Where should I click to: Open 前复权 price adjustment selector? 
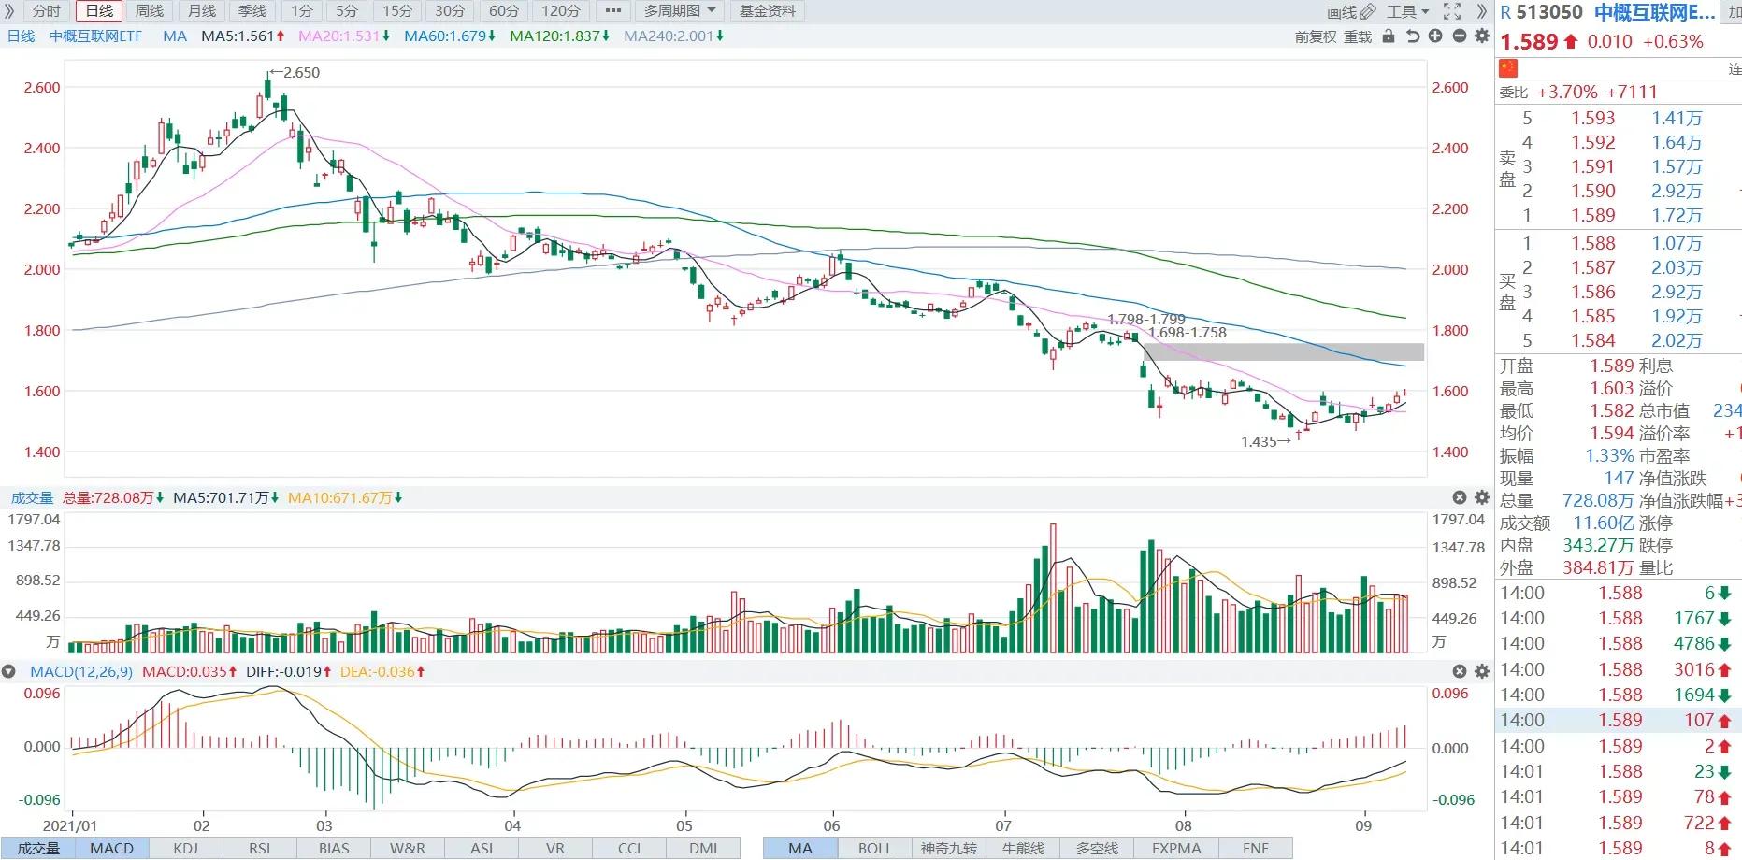1315,36
